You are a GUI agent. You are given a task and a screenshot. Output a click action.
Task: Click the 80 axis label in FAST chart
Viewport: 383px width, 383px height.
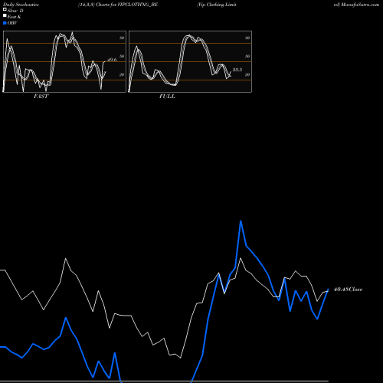[122, 38]
